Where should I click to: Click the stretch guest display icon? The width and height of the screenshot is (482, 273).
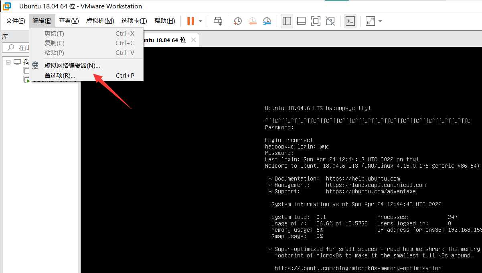click(370, 21)
